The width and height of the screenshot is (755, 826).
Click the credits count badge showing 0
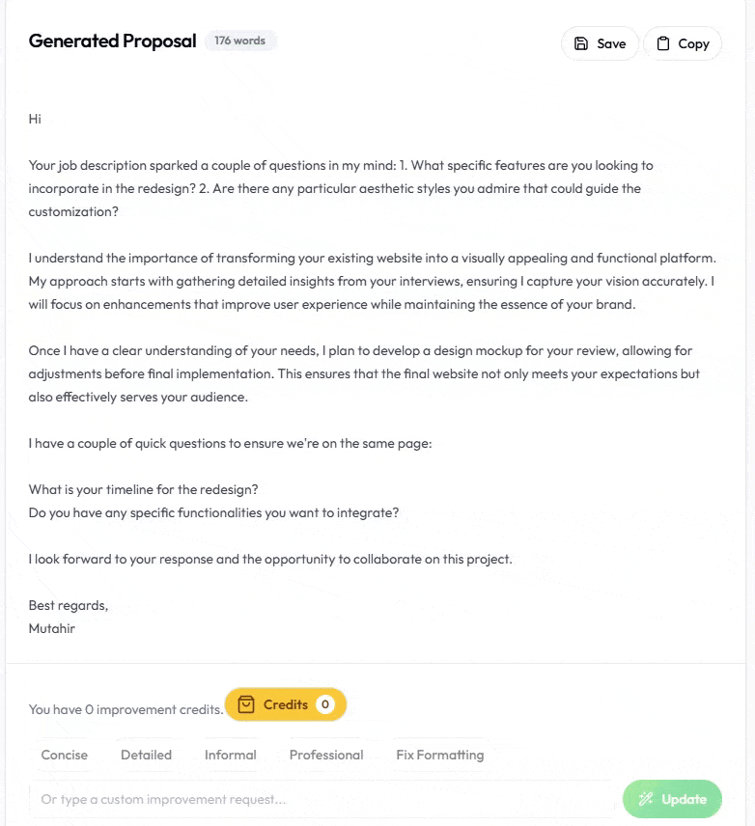pos(325,704)
